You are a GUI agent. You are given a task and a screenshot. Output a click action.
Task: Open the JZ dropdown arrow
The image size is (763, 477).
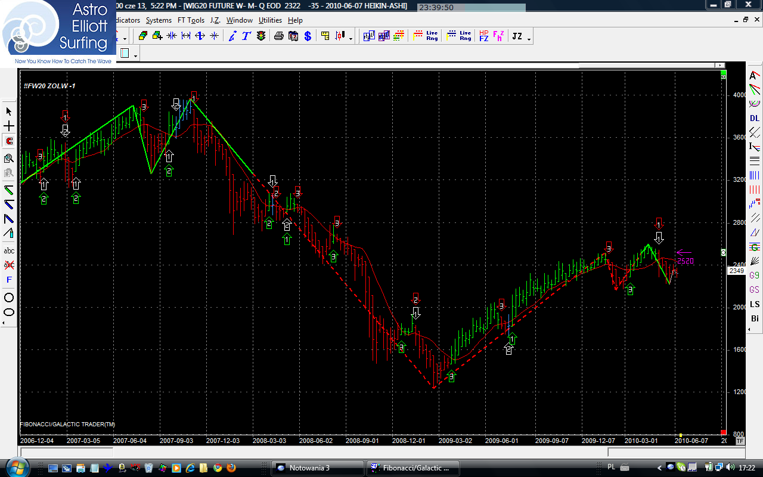click(529, 38)
